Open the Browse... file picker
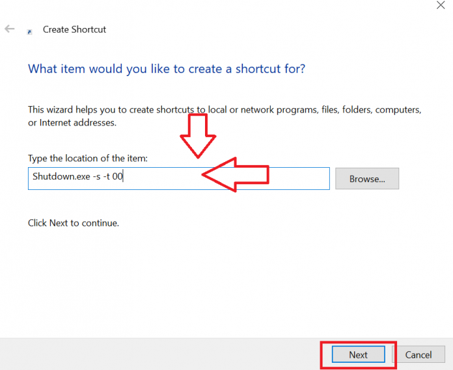The height and width of the screenshot is (370, 453). [367, 178]
